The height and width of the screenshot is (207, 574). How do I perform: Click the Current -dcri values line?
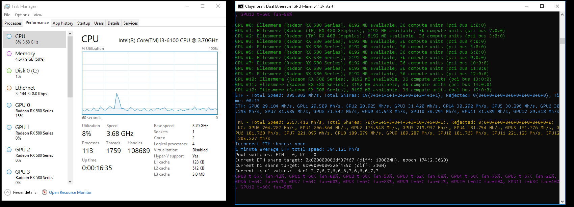point(307,171)
